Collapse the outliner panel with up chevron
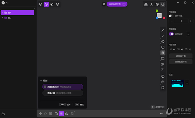This screenshot has width=195, height=118. 34,9
